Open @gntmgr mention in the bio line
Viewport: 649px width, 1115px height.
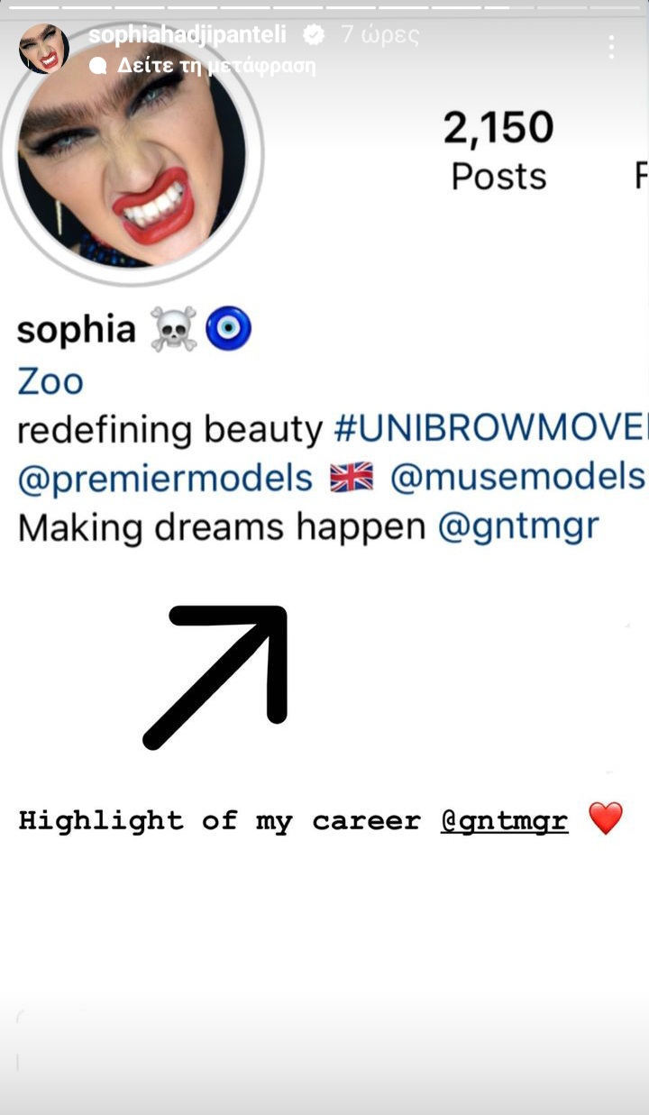coord(518,527)
